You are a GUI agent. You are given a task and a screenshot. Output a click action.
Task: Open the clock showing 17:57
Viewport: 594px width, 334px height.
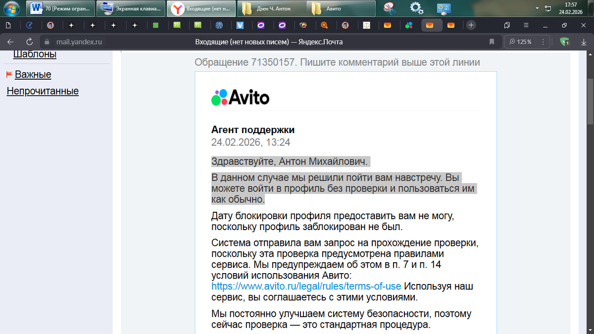tap(571, 8)
